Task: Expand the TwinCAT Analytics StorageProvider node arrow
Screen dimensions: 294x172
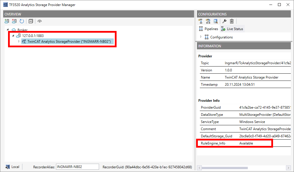Action: tap(19, 41)
